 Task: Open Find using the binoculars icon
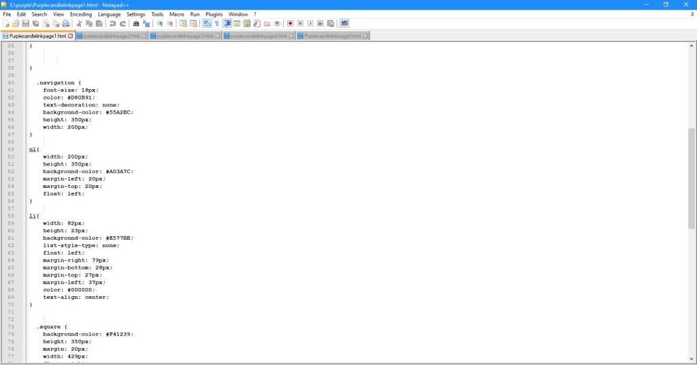click(136, 23)
